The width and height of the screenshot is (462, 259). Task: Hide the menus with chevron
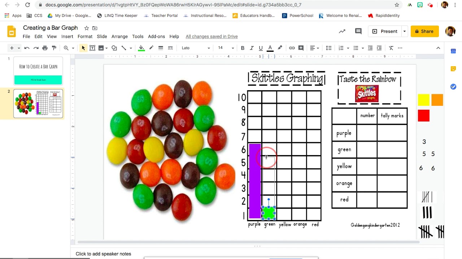[x=438, y=48]
